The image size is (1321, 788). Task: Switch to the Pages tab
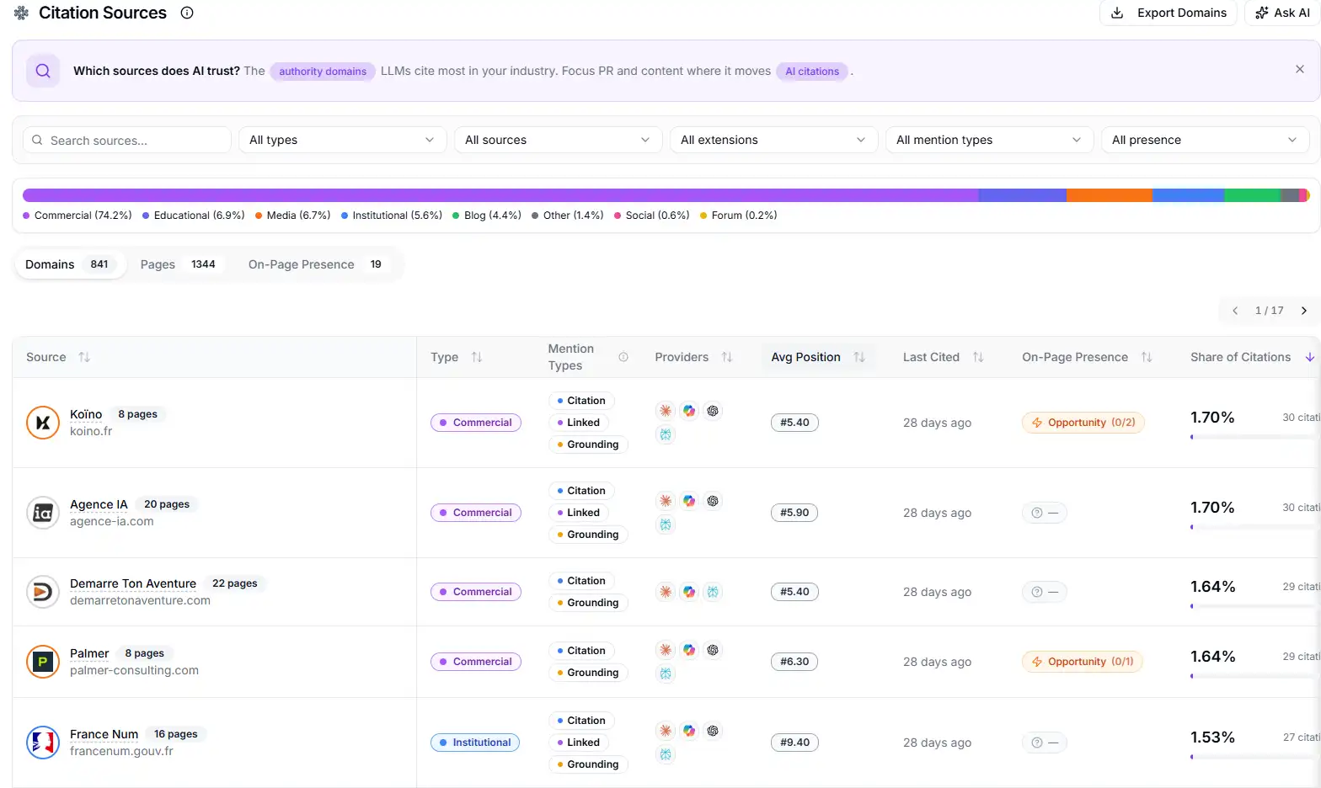178,264
